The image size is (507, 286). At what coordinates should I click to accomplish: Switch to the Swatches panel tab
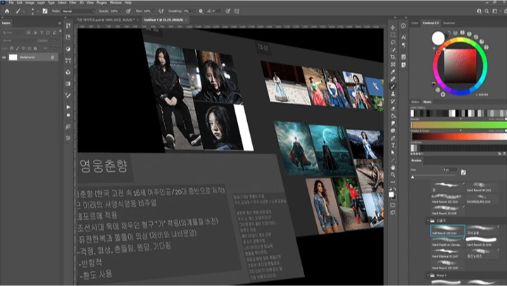click(x=449, y=23)
